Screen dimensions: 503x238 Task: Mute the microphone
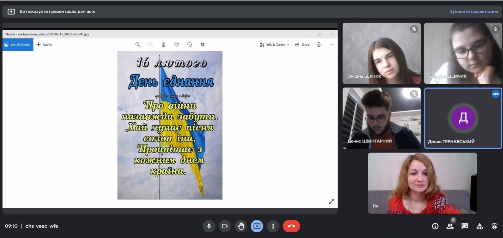[209, 226]
